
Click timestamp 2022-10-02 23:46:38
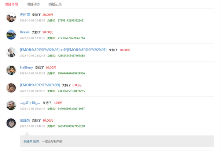(32, 126)
